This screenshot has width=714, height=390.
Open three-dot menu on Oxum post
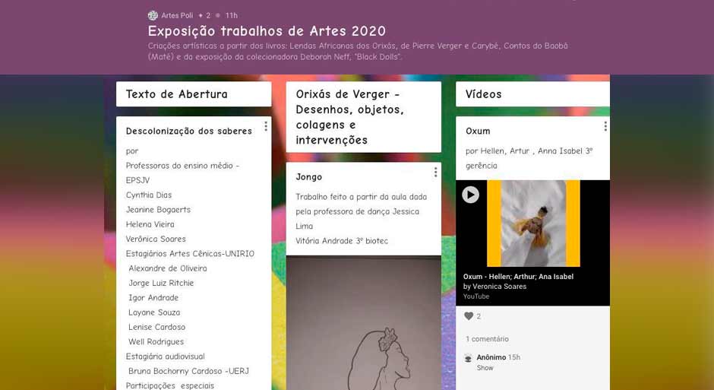(605, 126)
